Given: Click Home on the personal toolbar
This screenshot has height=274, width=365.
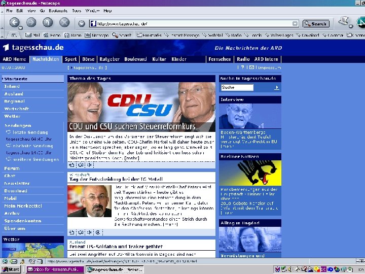Looking at the screenshot, I should 52,35.
